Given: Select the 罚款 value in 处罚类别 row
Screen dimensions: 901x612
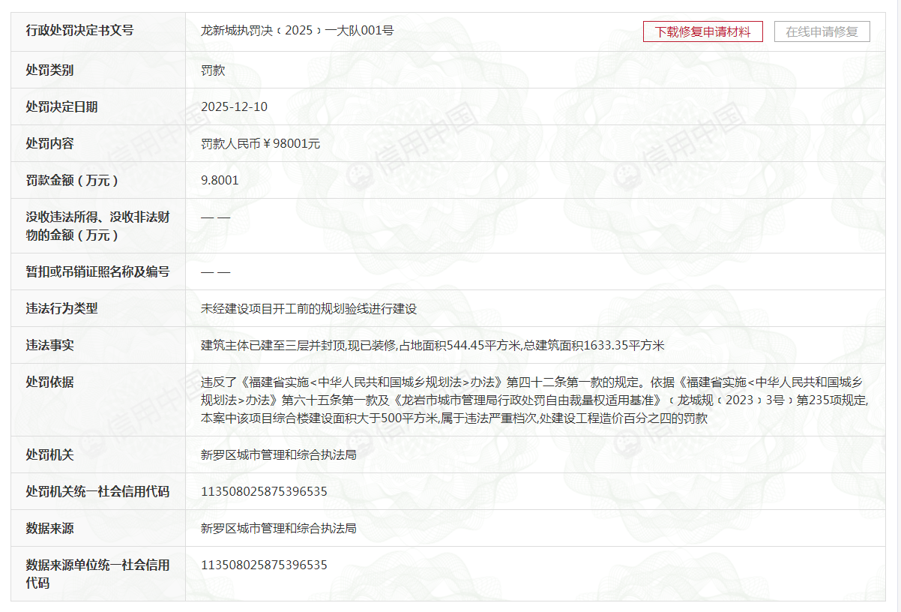Looking at the screenshot, I should pyautogui.click(x=213, y=70).
